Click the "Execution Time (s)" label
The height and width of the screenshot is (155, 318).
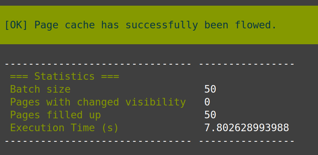click(x=65, y=128)
